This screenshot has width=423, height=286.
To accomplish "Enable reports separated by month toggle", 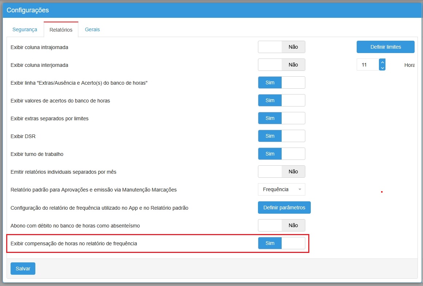I will (281, 172).
